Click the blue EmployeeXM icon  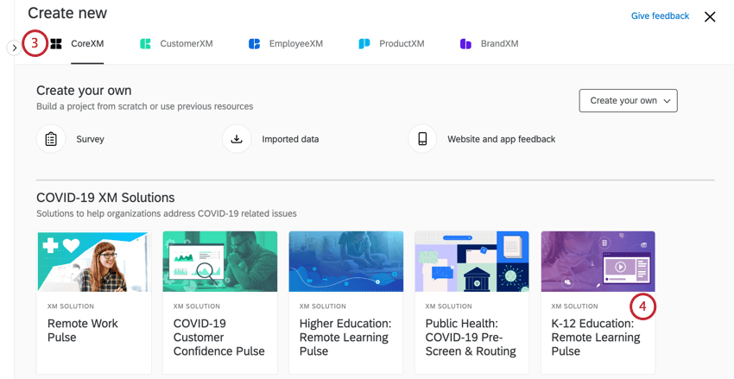pos(254,44)
